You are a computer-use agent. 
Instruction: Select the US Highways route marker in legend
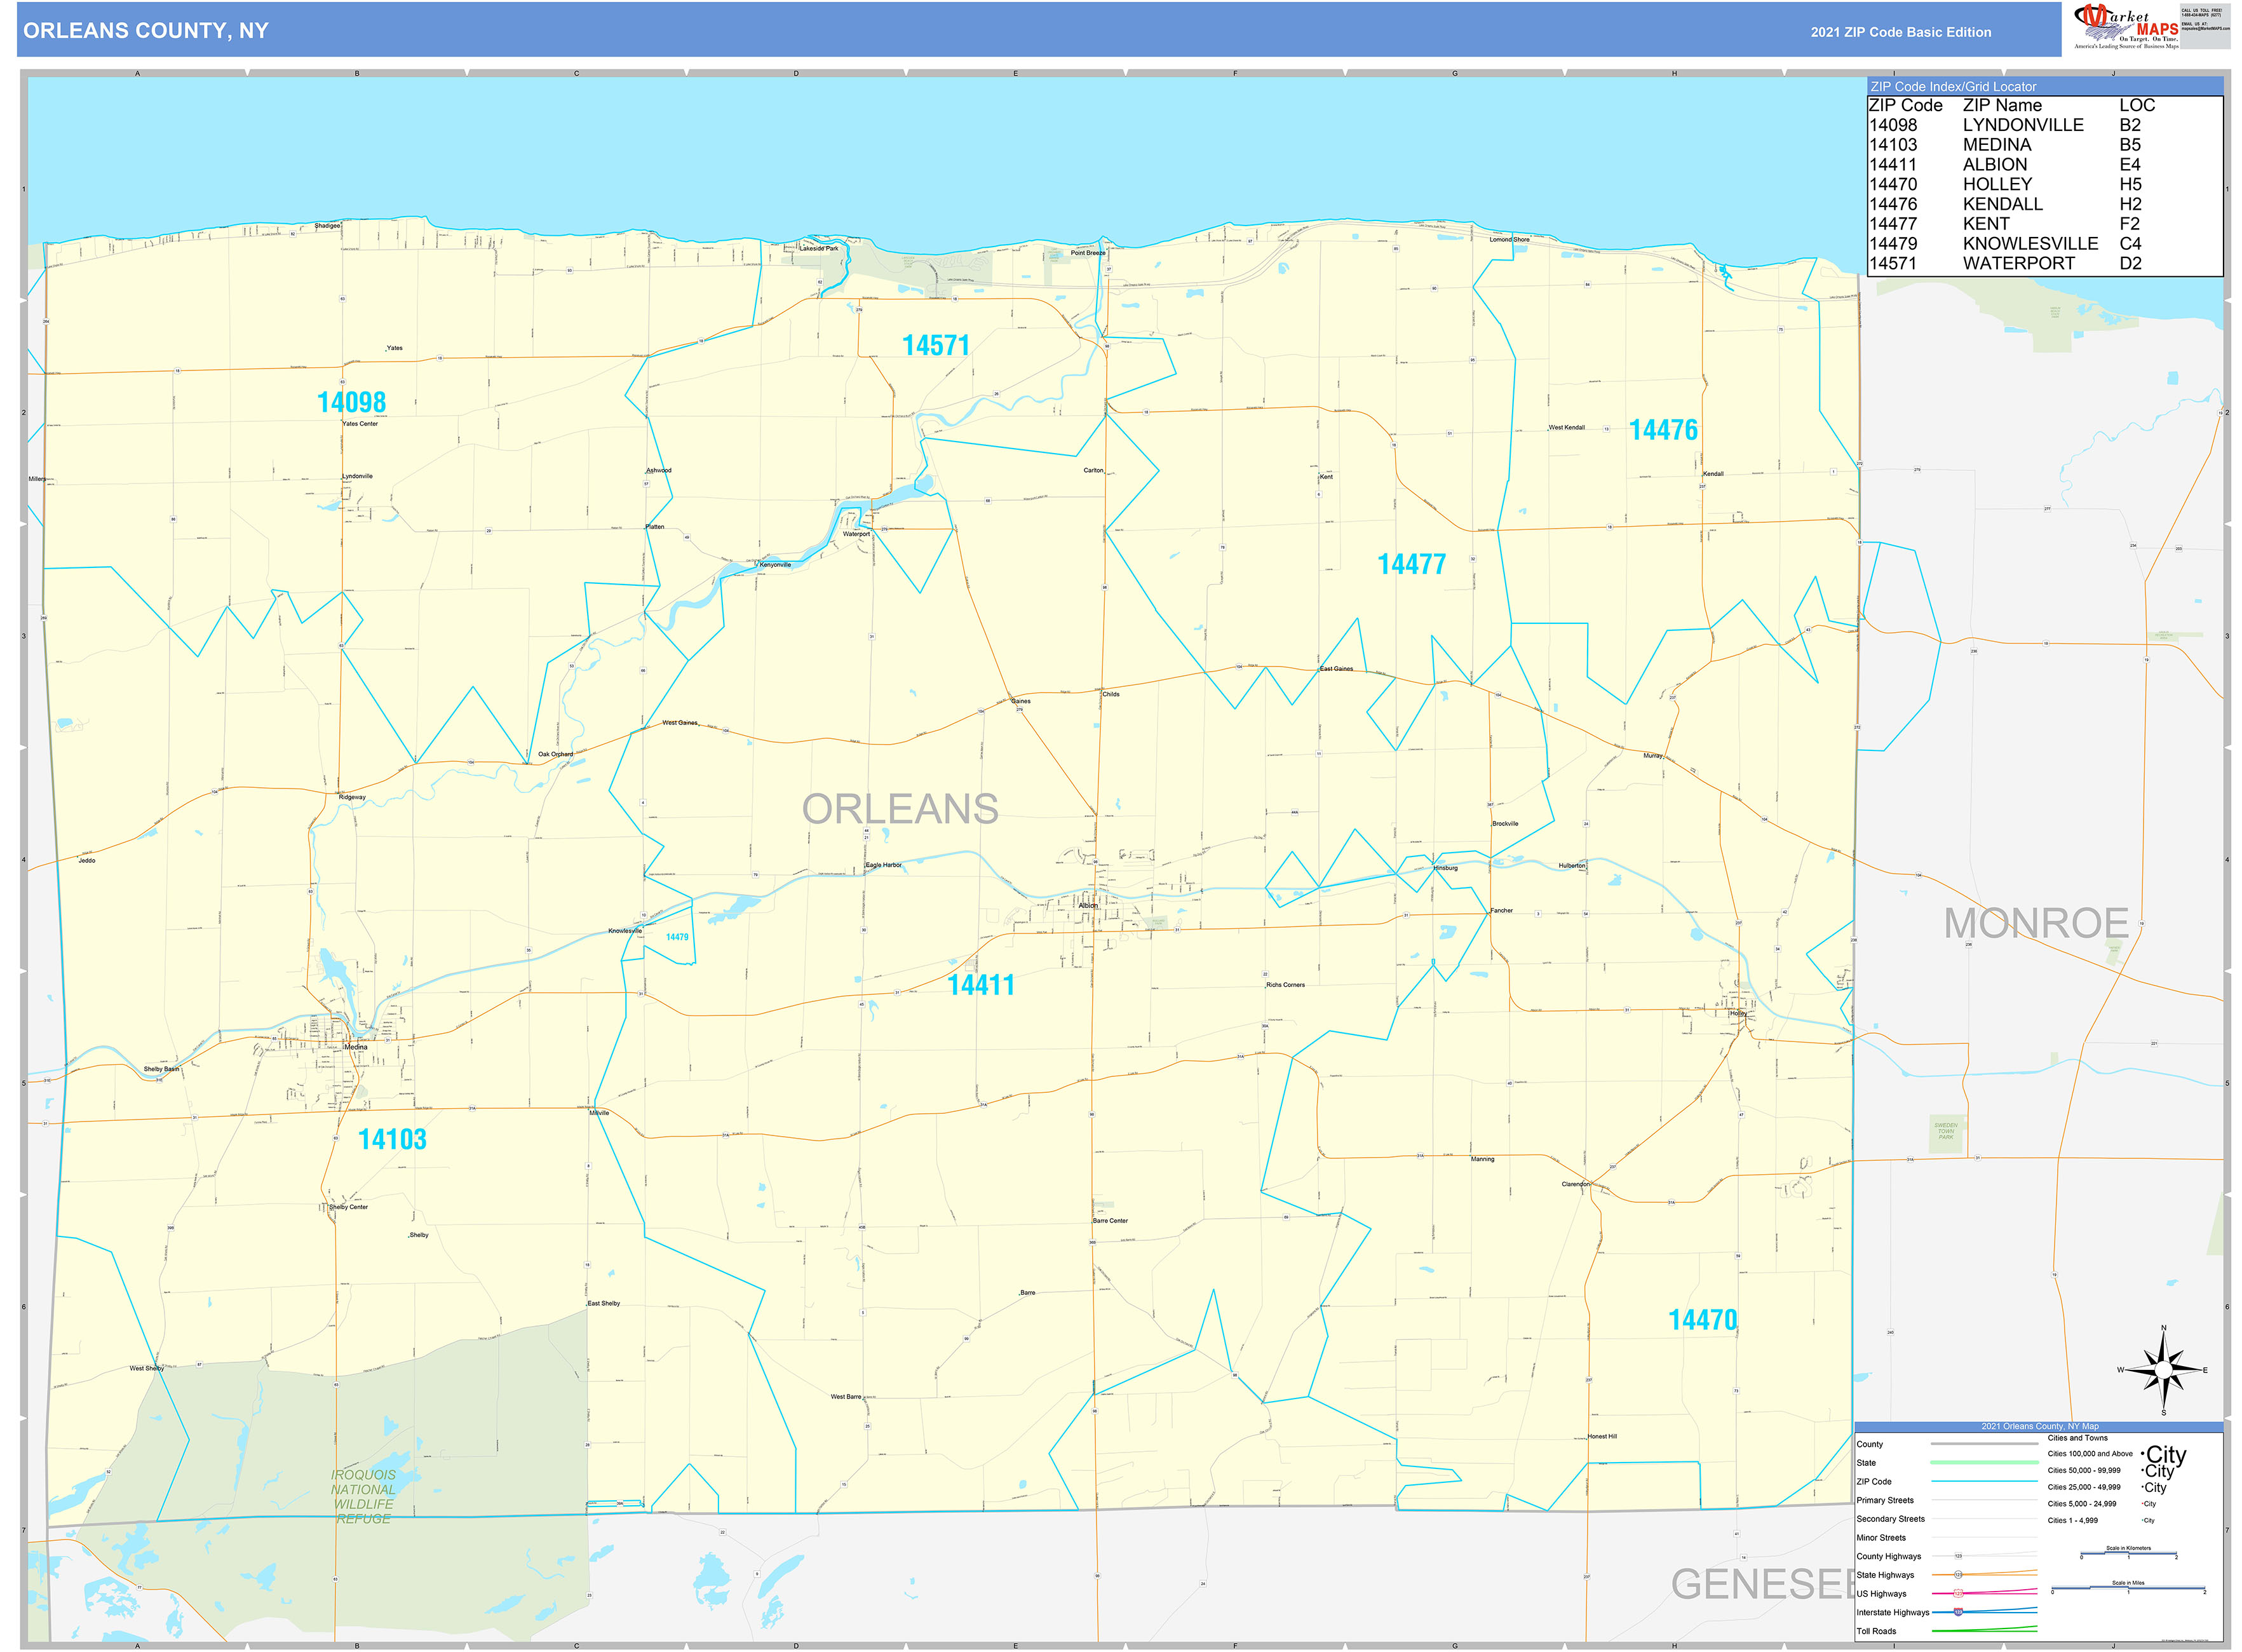[1959, 1595]
